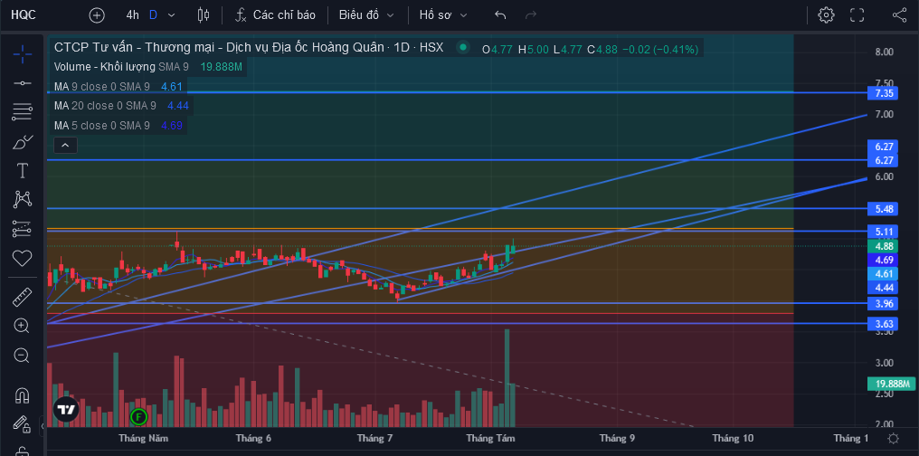Screen dimensions: 919x456
Task: Click the green market status dot
Action: pyautogui.click(x=463, y=47)
